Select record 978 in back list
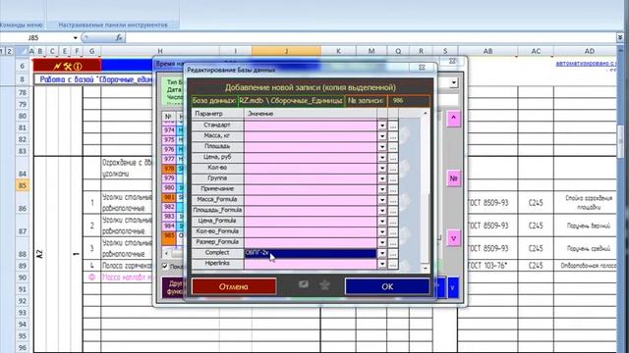The width and height of the screenshot is (629, 353). pos(169,169)
